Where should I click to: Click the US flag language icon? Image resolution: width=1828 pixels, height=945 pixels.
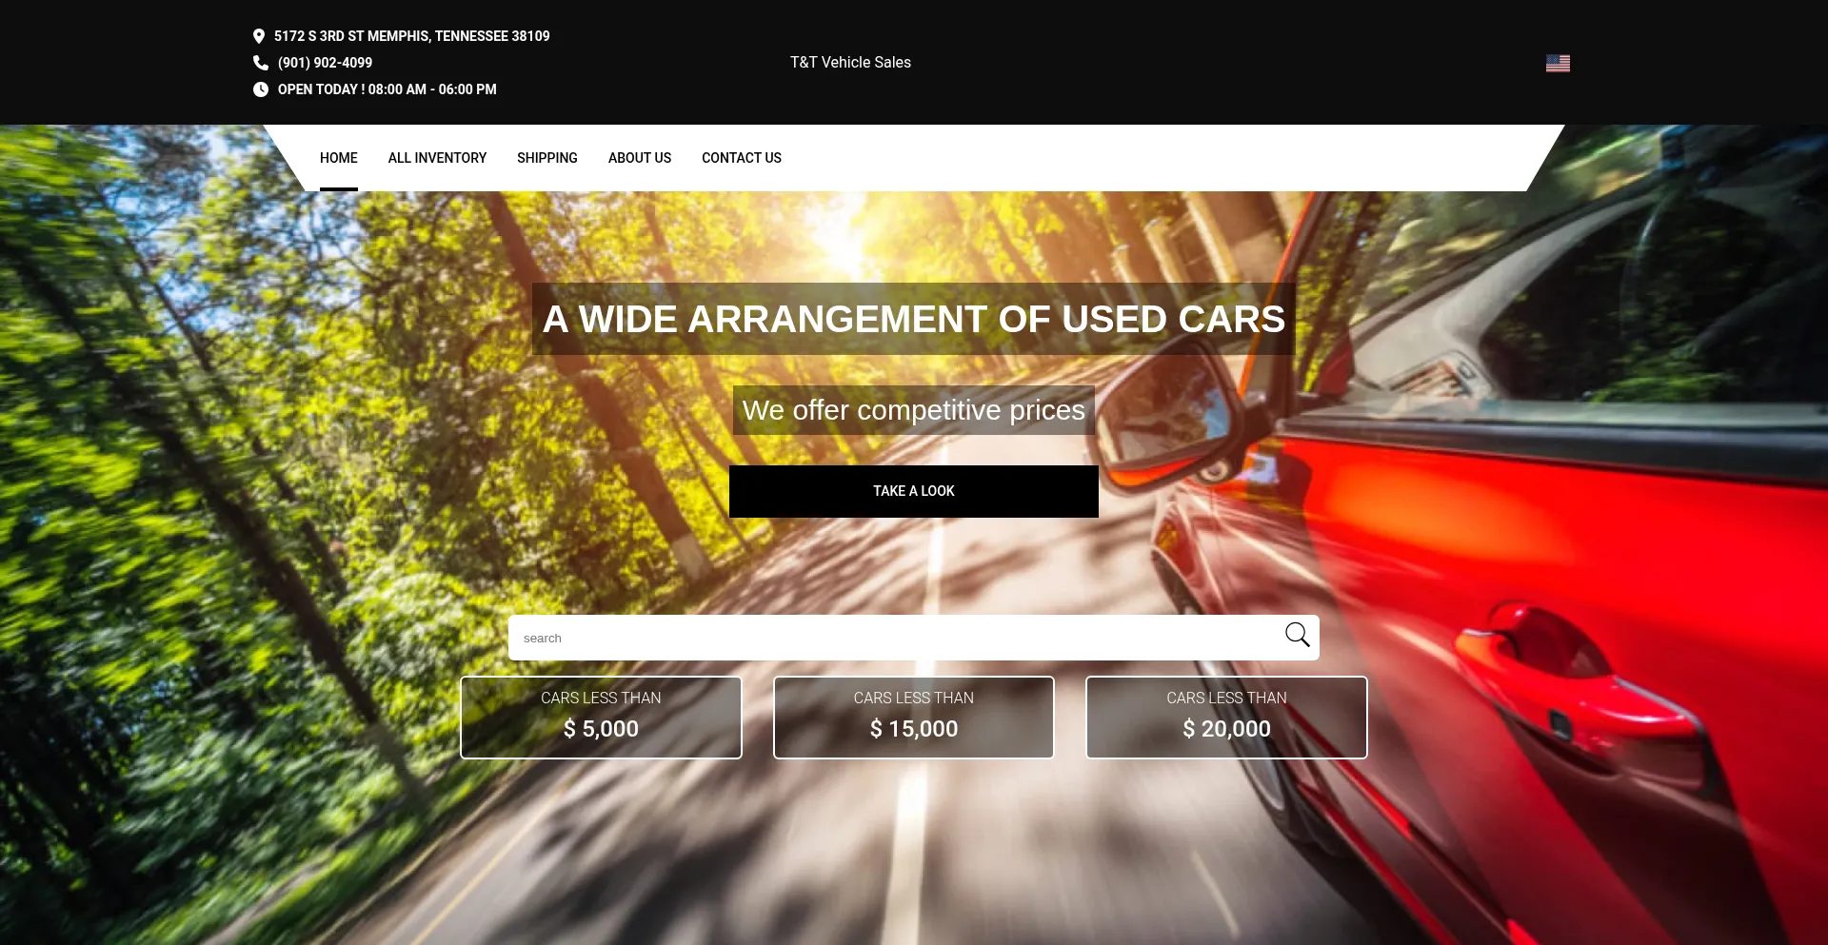tap(1558, 63)
